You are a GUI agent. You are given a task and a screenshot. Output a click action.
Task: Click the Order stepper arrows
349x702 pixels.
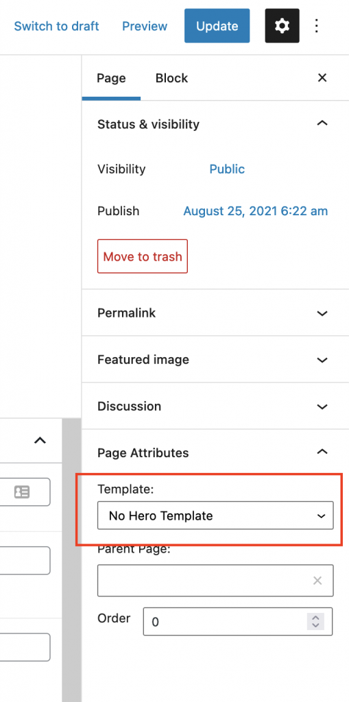[315, 621]
